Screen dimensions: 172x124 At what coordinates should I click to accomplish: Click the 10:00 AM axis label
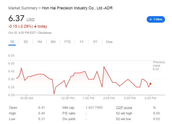coord(27,98)
